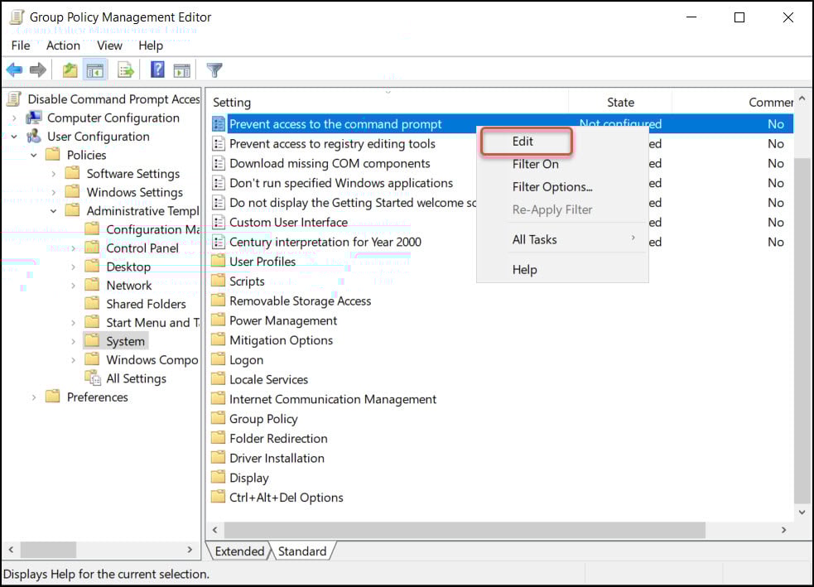
Task: Open the View menu
Action: (x=109, y=46)
